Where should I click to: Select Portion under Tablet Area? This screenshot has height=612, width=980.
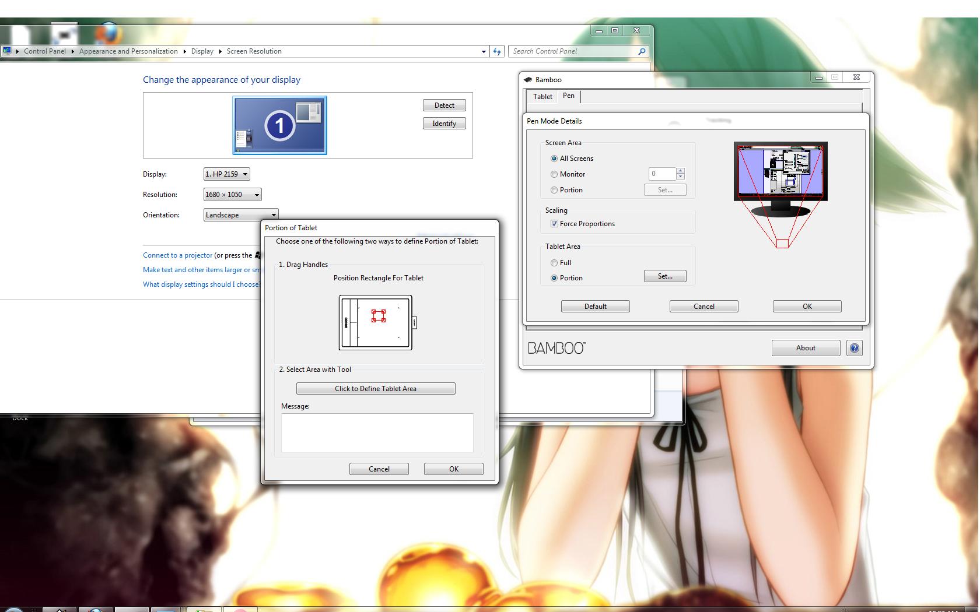pyautogui.click(x=554, y=278)
